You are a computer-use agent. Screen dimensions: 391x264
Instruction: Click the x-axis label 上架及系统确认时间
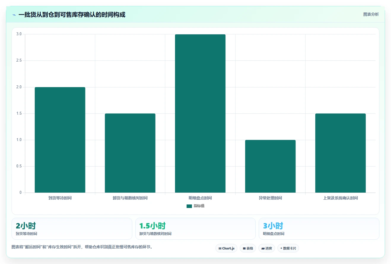(x=341, y=198)
